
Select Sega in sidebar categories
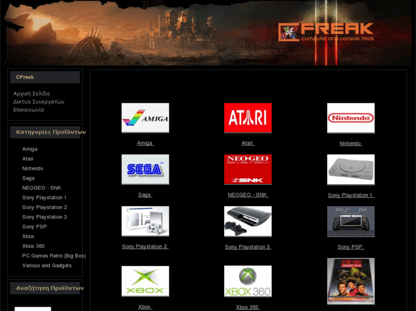click(x=29, y=178)
